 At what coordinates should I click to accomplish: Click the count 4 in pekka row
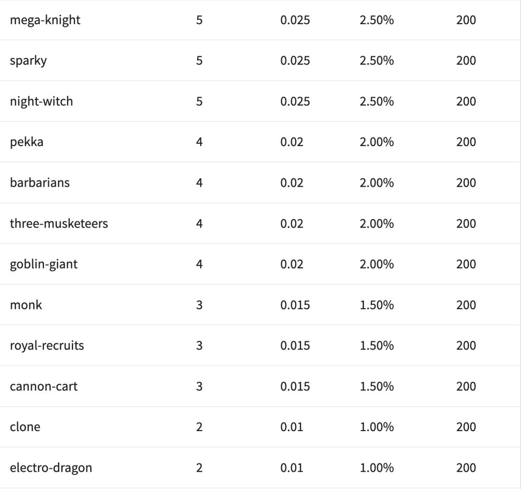pyautogui.click(x=199, y=142)
